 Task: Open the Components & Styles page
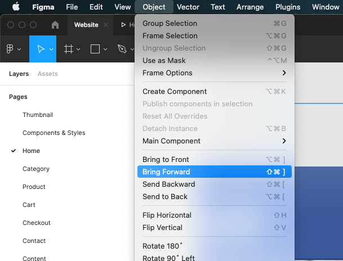tap(54, 133)
